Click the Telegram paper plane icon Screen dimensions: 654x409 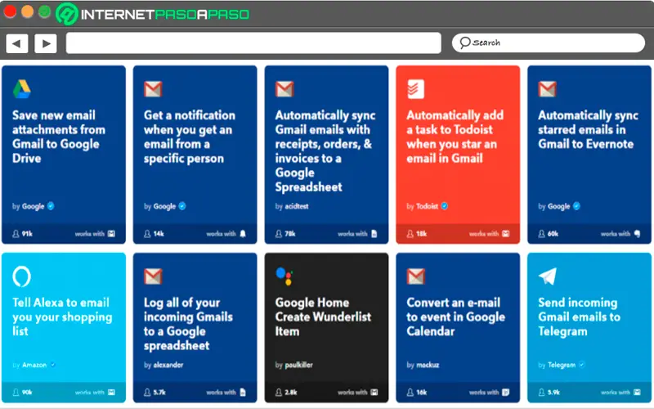547,276
